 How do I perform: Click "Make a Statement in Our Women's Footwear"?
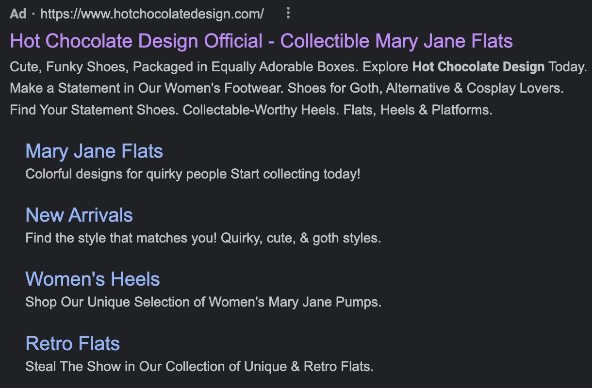point(147,88)
